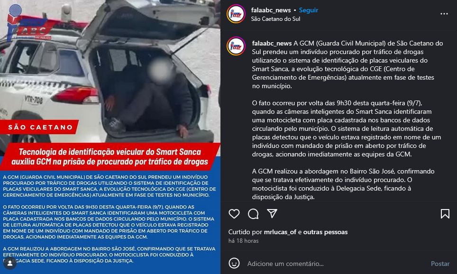Open emoji picker smiley icon

(234, 263)
